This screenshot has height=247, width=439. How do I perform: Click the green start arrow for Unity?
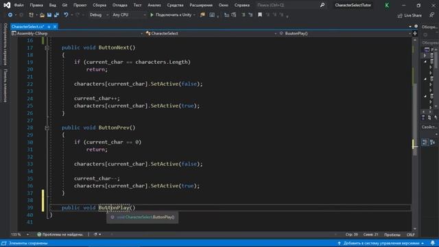click(152, 15)
